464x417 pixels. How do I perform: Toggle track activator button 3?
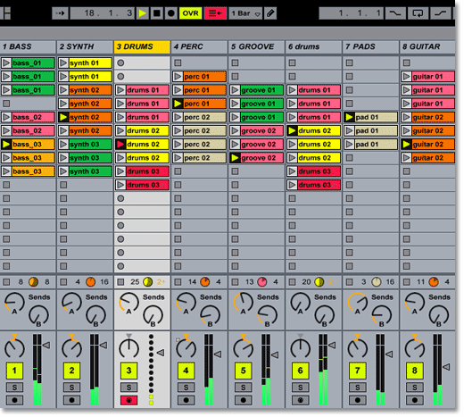128,371
